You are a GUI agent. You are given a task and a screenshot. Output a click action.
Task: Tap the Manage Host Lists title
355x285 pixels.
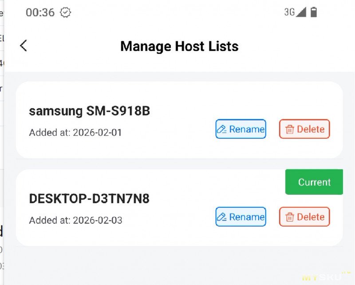click(179, 46)
